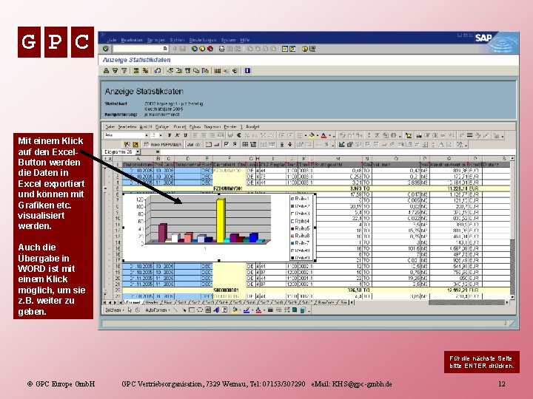Click the Print icon in SAP toolbar
This screenshot has width=533, height=399.
(221, 49)
